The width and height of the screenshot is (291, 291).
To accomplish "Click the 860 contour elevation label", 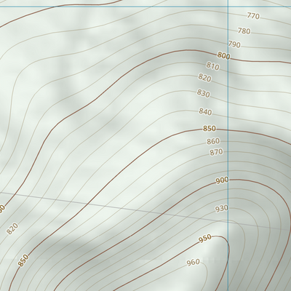I will tap(213, 141).
